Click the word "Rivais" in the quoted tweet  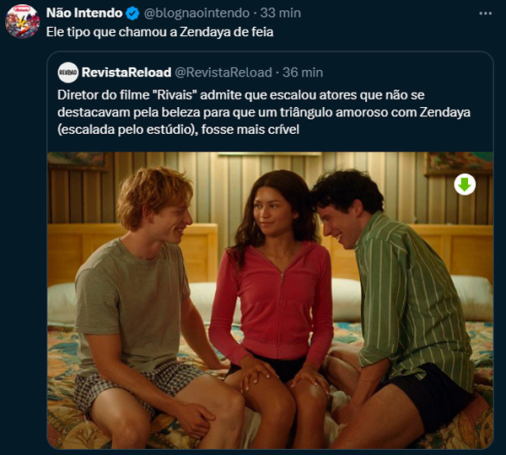(175, 95)
